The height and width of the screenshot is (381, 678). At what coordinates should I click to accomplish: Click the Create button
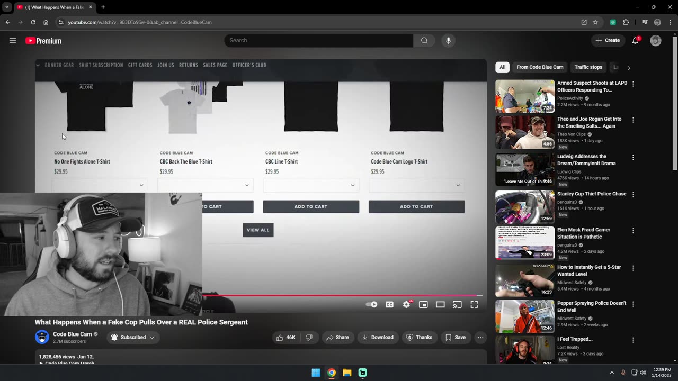608,40
